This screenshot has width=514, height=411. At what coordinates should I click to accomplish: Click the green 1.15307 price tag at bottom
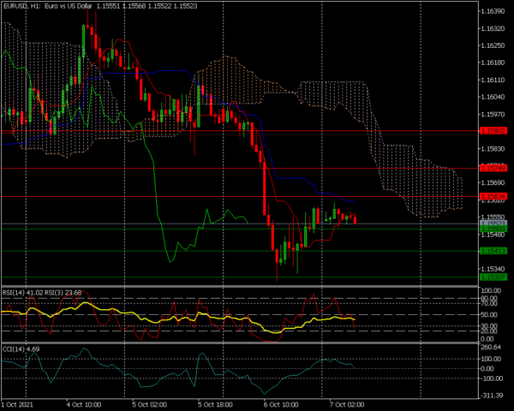pyautogui.click(x=493, y=277)
